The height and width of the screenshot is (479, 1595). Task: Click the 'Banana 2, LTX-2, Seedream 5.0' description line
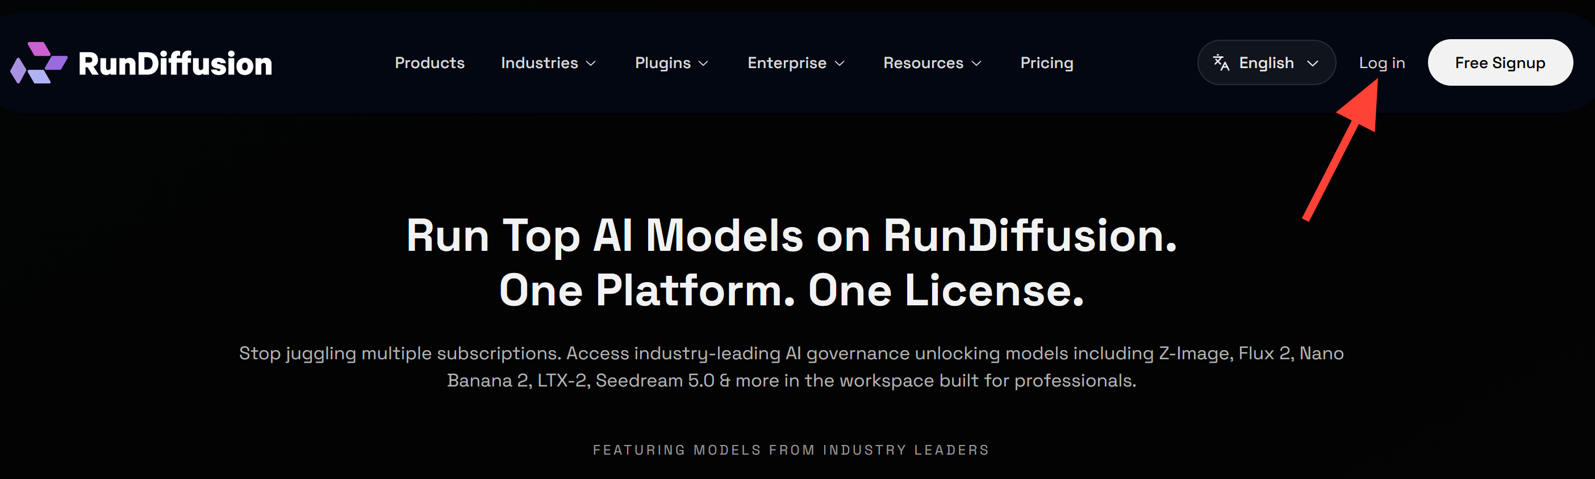[x=791, y=381]
